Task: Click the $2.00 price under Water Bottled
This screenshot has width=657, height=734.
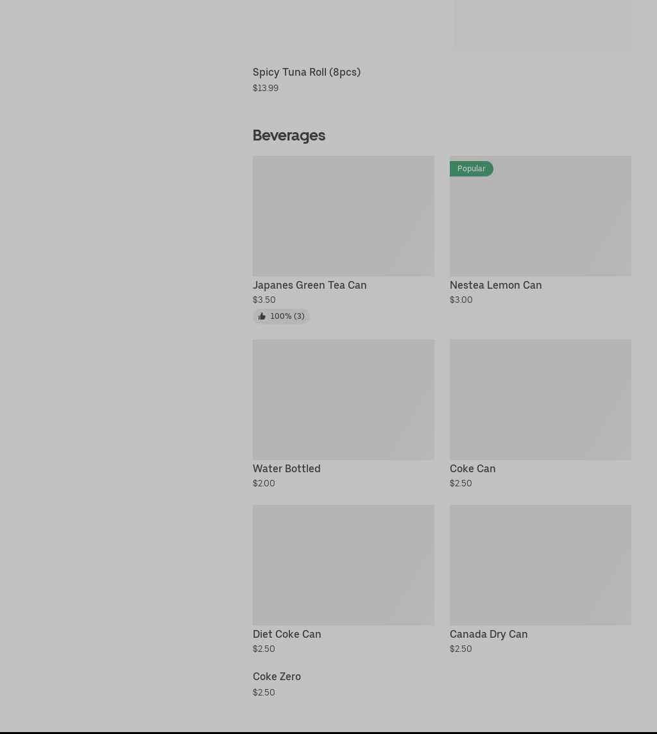Action: [264, 483]
